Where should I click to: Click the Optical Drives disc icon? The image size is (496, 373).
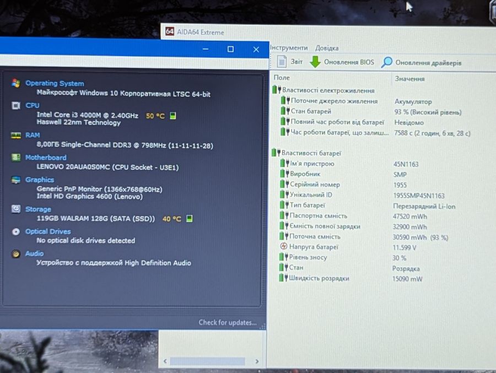tap(16, 231)
